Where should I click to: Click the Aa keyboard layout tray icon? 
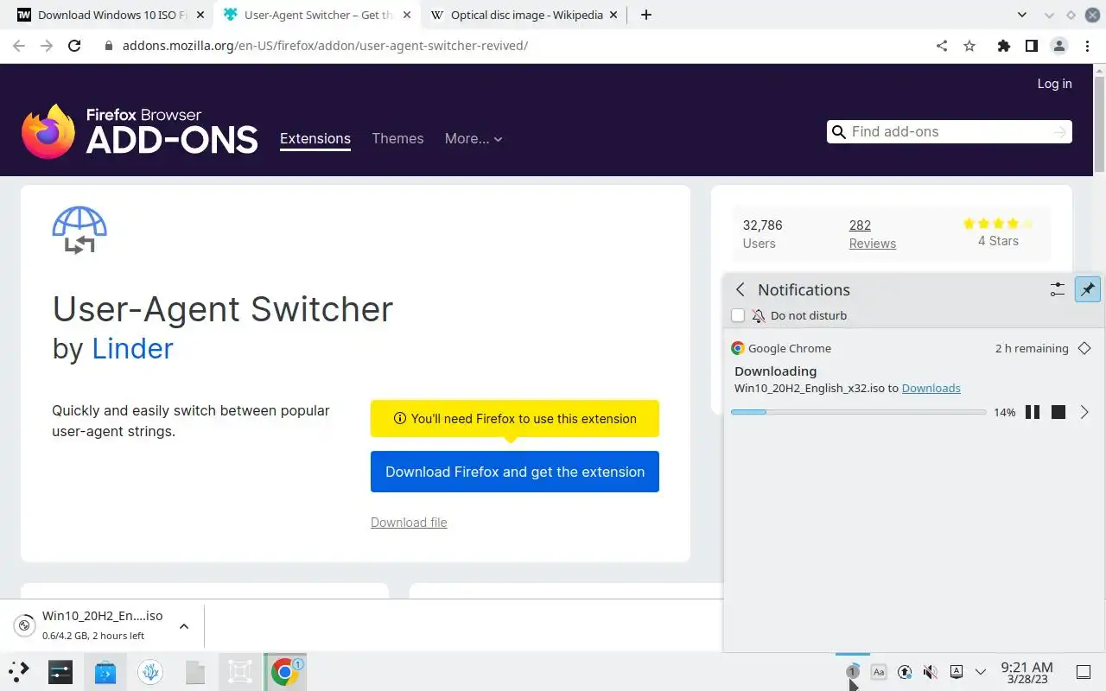(879, 671)
